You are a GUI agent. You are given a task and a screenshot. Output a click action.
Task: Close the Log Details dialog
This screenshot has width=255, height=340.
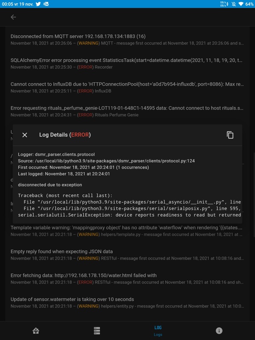(x=25, y=135)
